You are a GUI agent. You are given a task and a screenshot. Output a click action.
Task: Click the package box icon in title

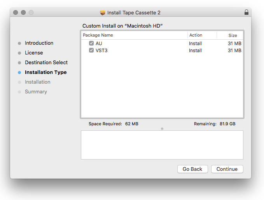(103, 12)
